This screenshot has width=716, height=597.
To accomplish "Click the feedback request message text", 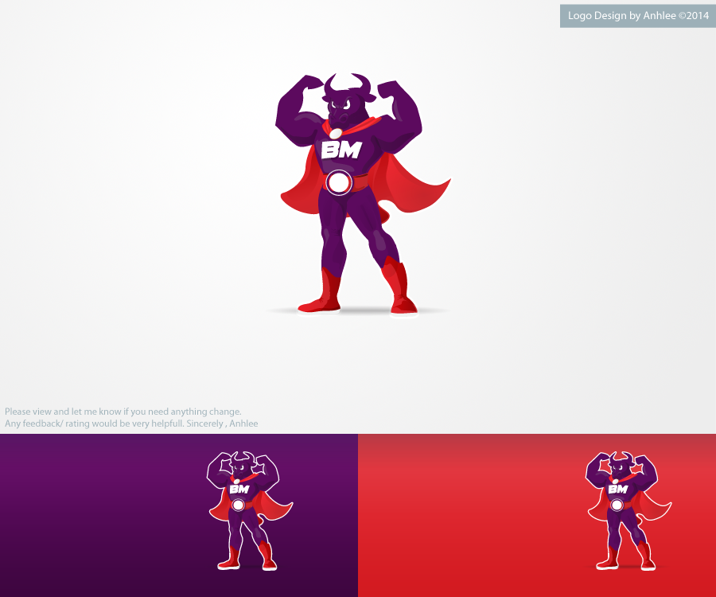I will (123, 412).
